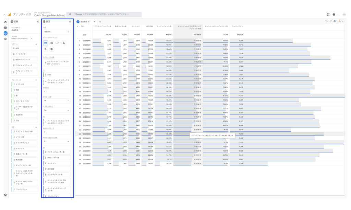351x210 pixels.
Task: Click the Redo icon above the table
Action: 330,22
